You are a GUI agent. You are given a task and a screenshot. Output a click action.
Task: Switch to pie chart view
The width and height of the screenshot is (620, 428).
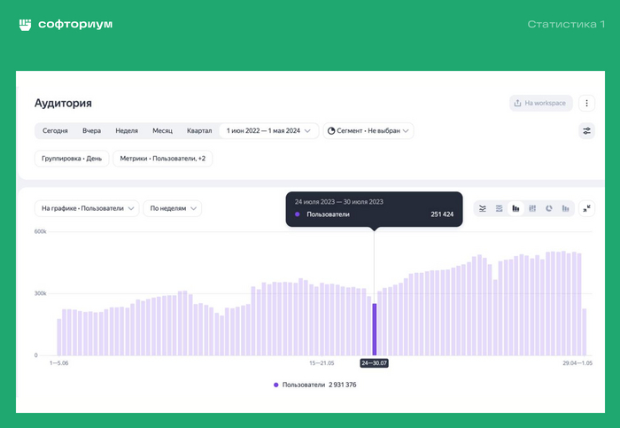[x=548, y=208]
